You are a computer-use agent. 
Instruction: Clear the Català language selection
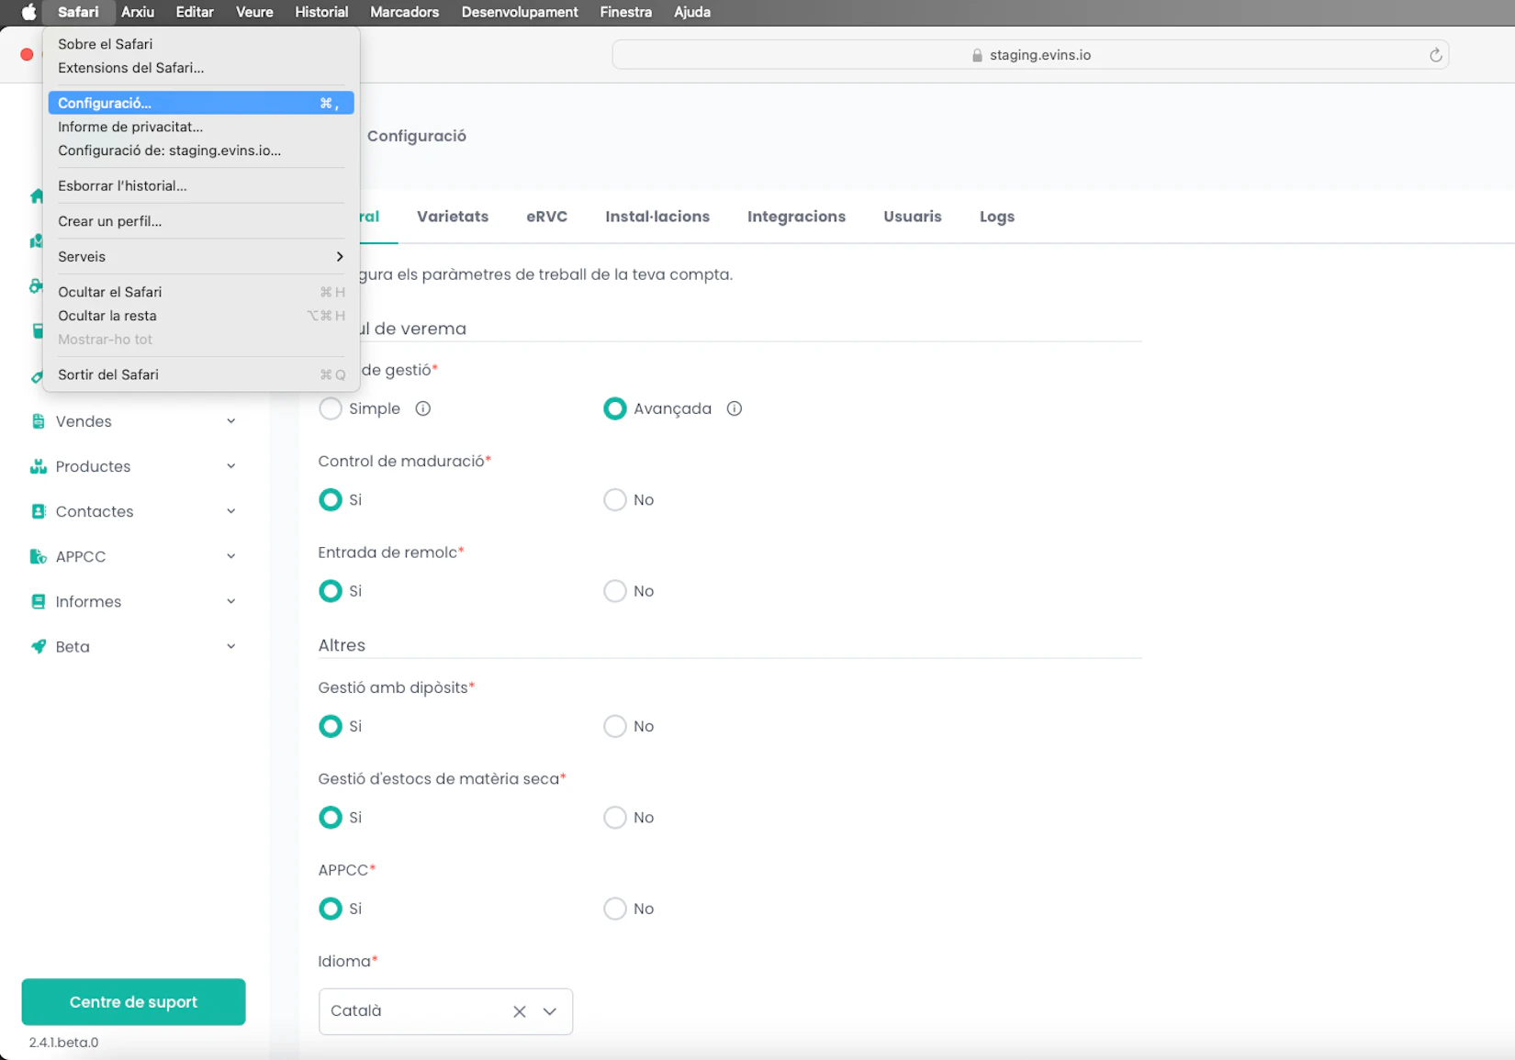[520, 1011]
